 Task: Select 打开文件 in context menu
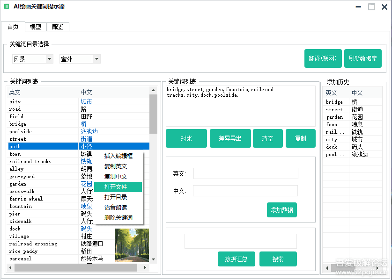point(118,187)
